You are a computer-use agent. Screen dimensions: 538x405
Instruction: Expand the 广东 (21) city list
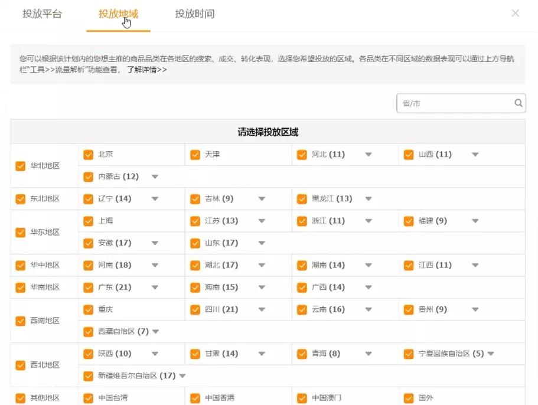tap(155, 287)
